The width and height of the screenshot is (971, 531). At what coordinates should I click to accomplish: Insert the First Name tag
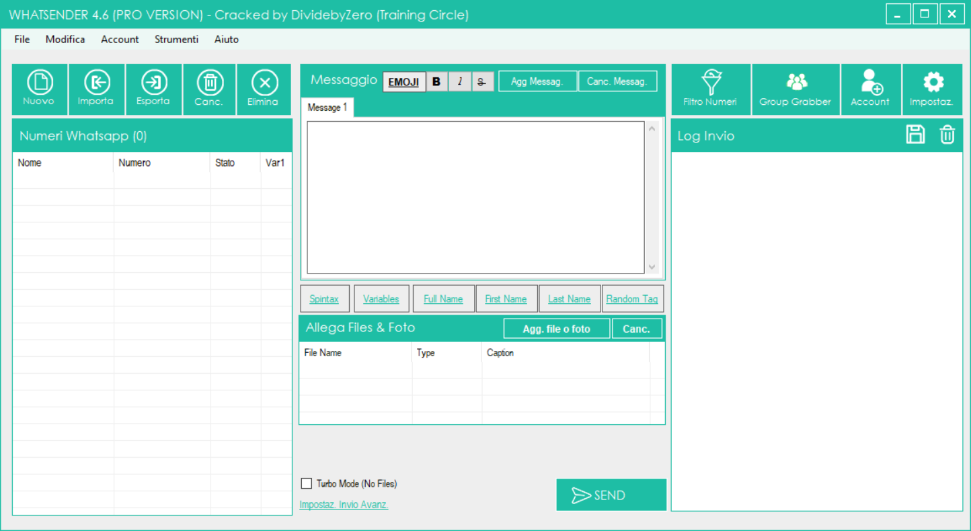pyautogui.click(x=506, y=299)
